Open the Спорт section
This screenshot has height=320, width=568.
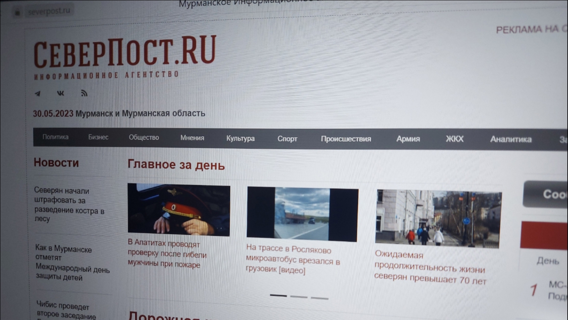coord(287,139)
